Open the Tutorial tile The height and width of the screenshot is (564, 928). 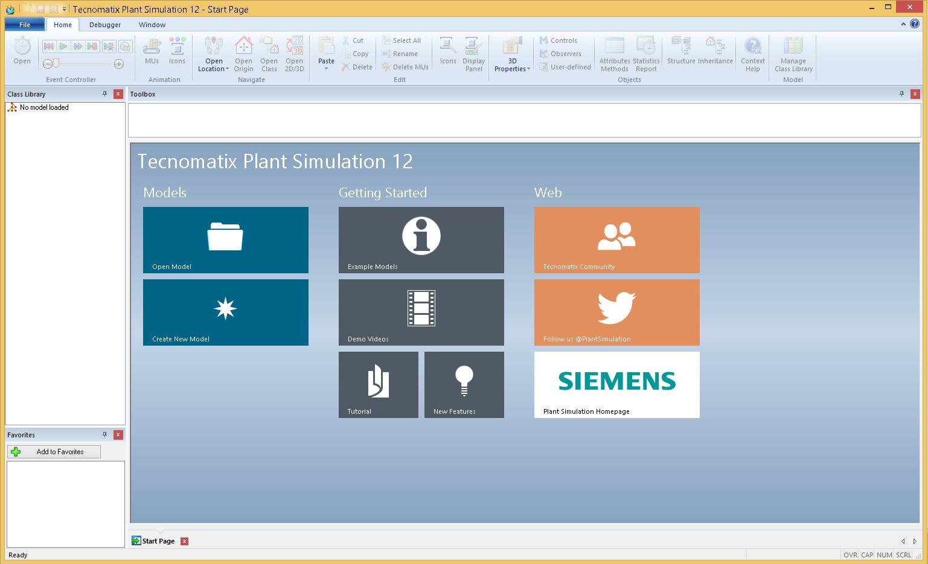tap(379, 385)
